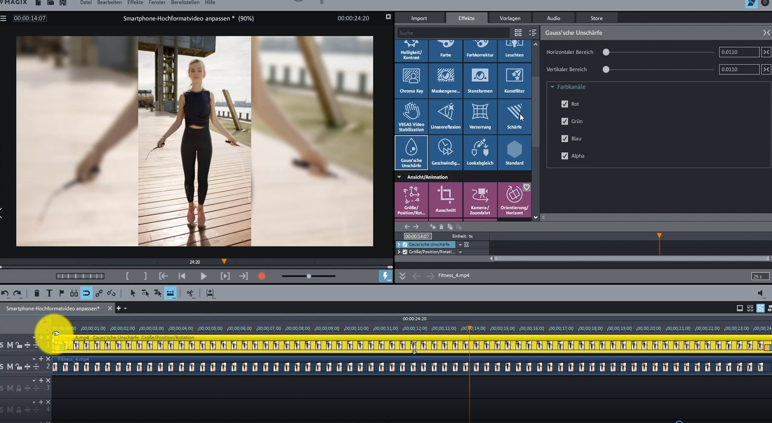Start recording with the red record button
Screen dimensions: 772x423
[x=262, y=276]
